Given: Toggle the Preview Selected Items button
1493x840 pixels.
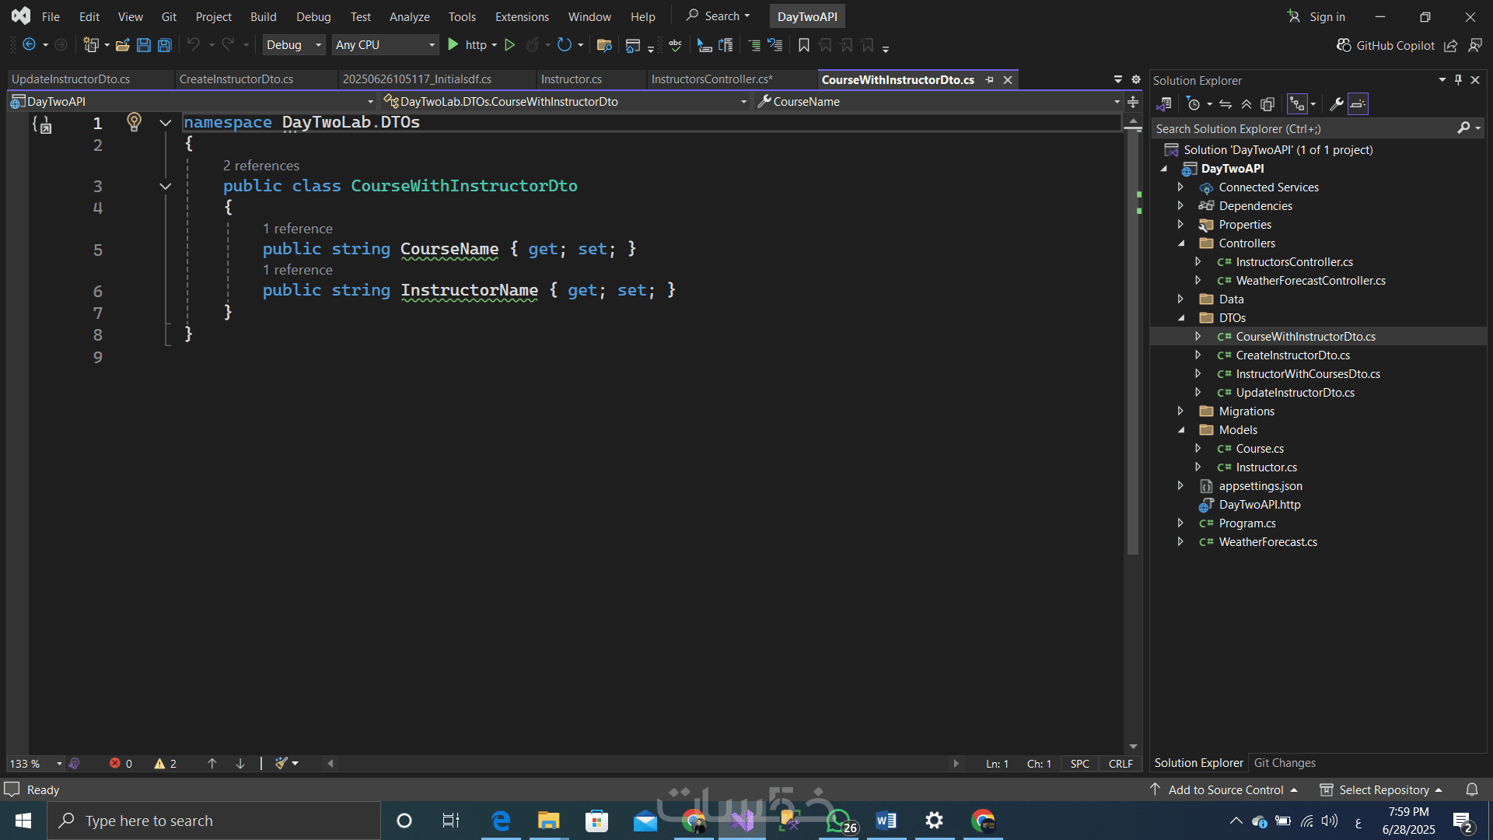Looking at the screenshot, I should [1358, 103].
